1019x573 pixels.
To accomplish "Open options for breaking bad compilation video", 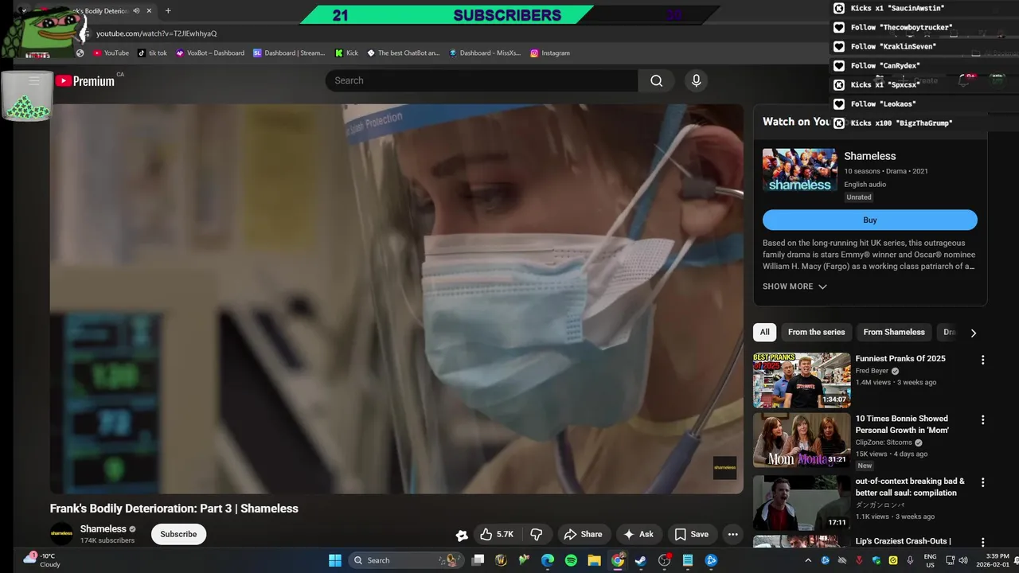I will click(x=982, y=482).
